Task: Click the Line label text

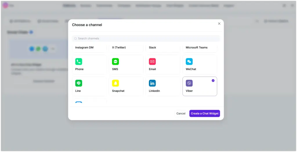Action: pyautogui.click(x=78, y=91)
